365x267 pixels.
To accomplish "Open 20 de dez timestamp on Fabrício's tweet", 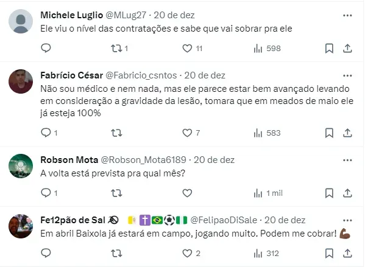I will pyautogui.click(x=205, y=75).
